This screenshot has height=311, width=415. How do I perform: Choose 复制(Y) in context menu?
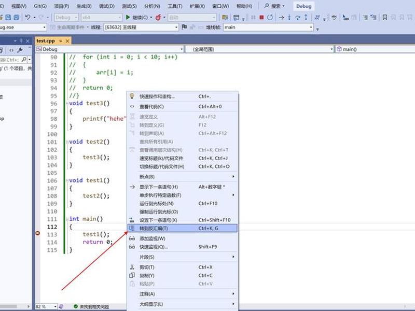[183, 275]
